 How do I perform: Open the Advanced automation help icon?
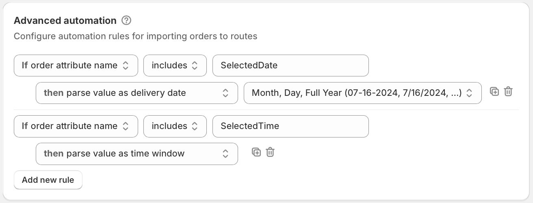click(x=126, y=20)
